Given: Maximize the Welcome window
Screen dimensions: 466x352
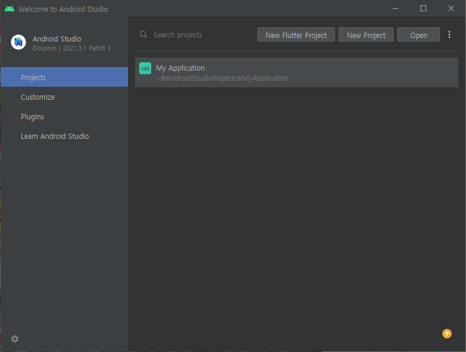Looking at the screenshot, I should (423, 8).
